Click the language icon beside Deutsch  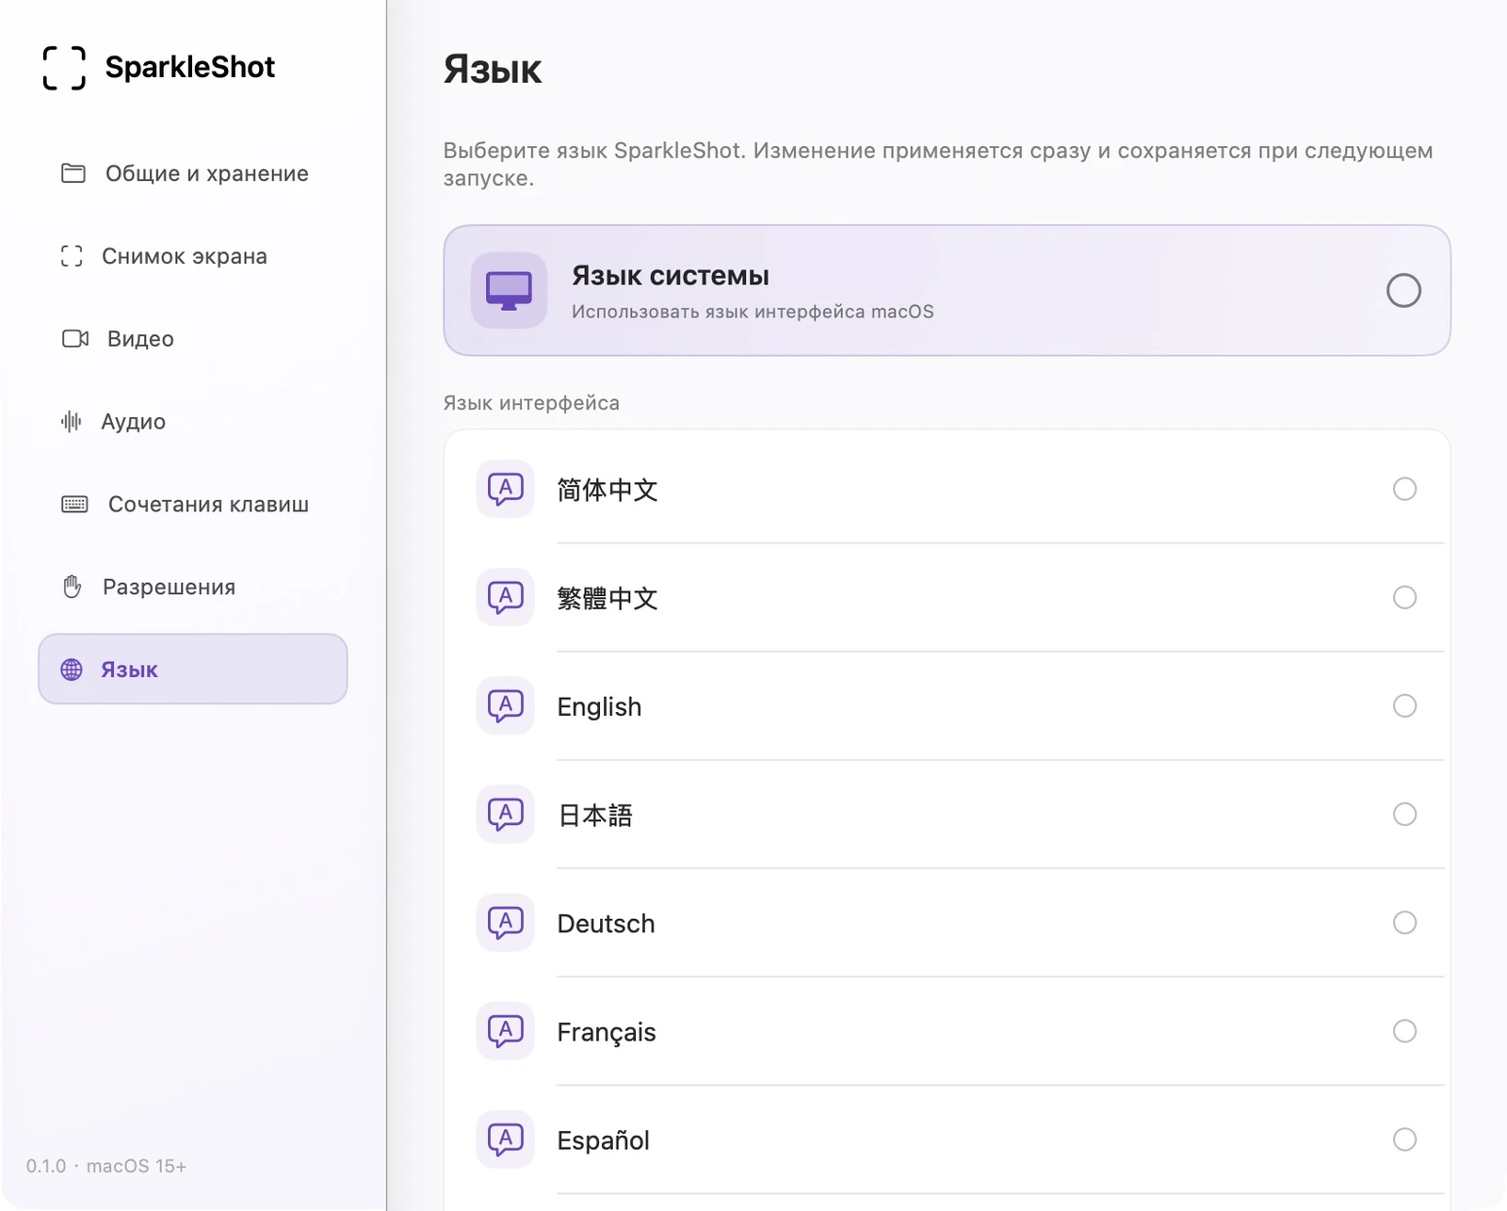[506, 922]
